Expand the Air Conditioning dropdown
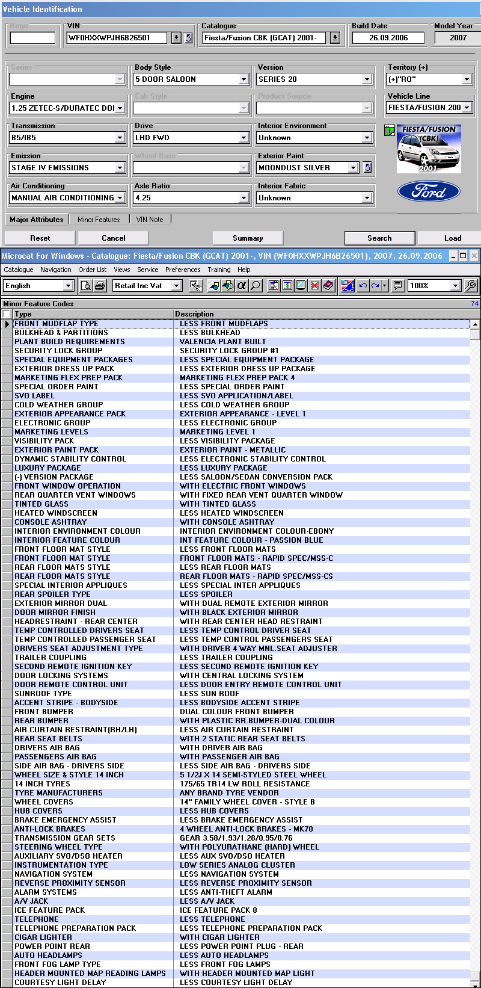The width and height of the screenshot is (481, 988). (120, 198)
